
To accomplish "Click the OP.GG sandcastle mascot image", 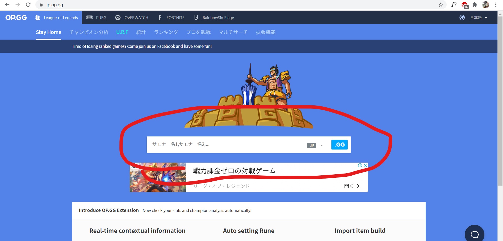I will pyautogui.click(x=249, y=96).
